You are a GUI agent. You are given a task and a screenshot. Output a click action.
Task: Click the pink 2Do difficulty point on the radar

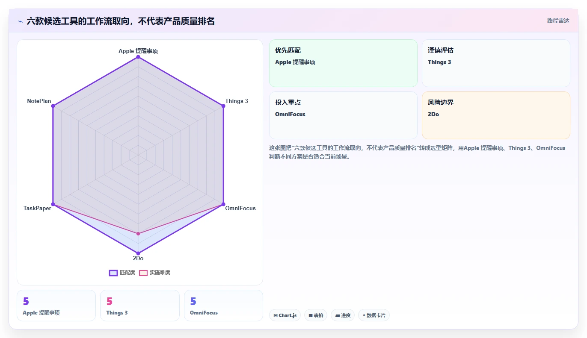pos(138,233)
